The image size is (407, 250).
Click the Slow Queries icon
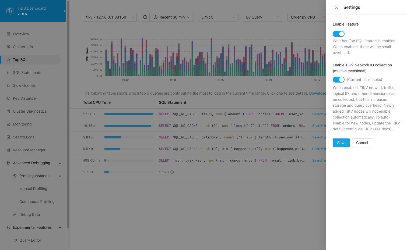pos(8,85)
